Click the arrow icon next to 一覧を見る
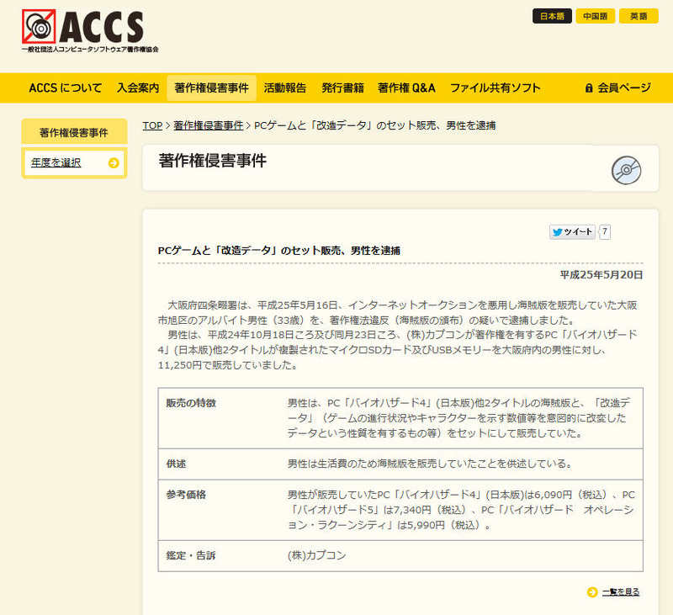Screen dimensions: 673x615 click(x=592, y=591)
